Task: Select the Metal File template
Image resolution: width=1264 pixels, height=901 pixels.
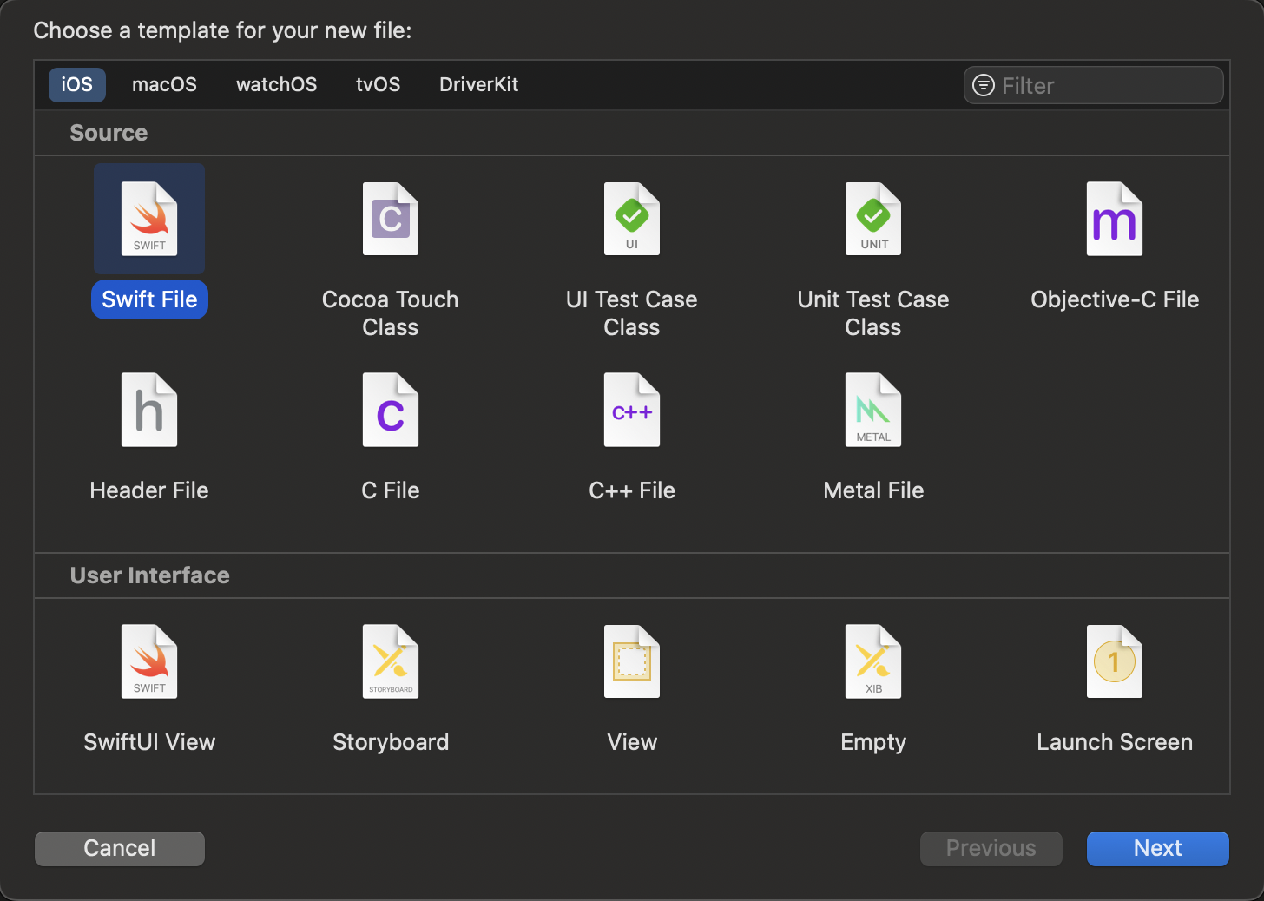Action: (x=872, y=410)
